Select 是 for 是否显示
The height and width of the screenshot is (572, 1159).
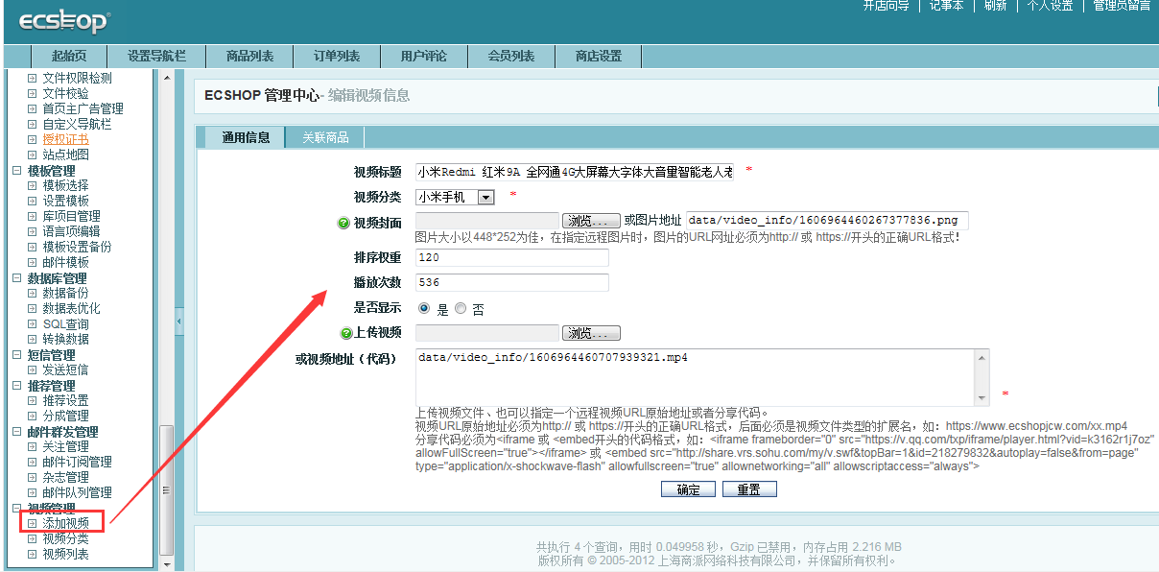[x=424, y=309]
